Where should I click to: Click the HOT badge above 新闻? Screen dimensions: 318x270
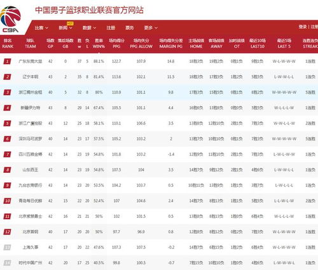70,24
